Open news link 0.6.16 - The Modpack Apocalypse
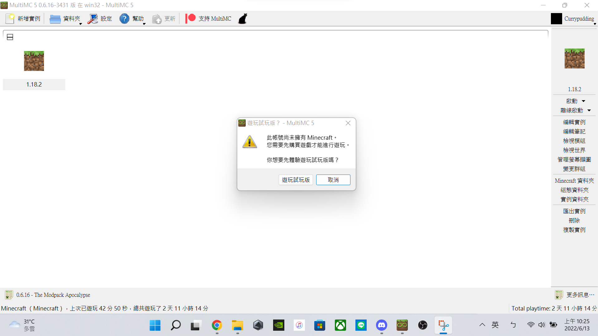This screenshot has height=336, width=598. click(53, 295)
